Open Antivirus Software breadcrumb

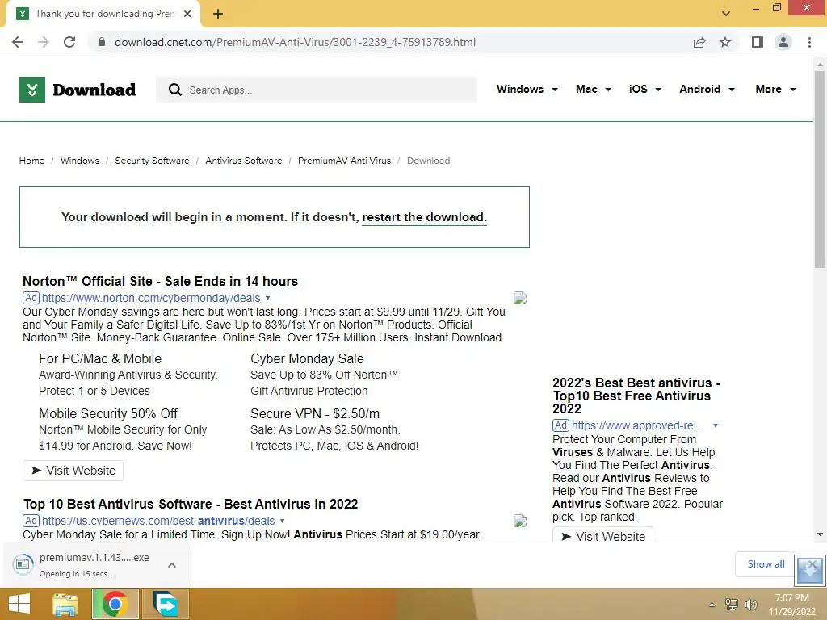tap(244, 161)
